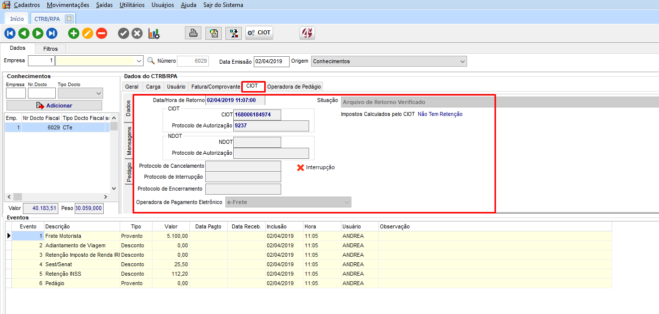Add a new record with green plus
This screenshot has height=314, width=659.
coord(74,33)
